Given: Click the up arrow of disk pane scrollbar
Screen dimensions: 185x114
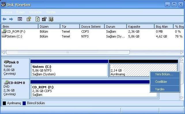Looking at the screenshot, I should click(x=181, y=59).
